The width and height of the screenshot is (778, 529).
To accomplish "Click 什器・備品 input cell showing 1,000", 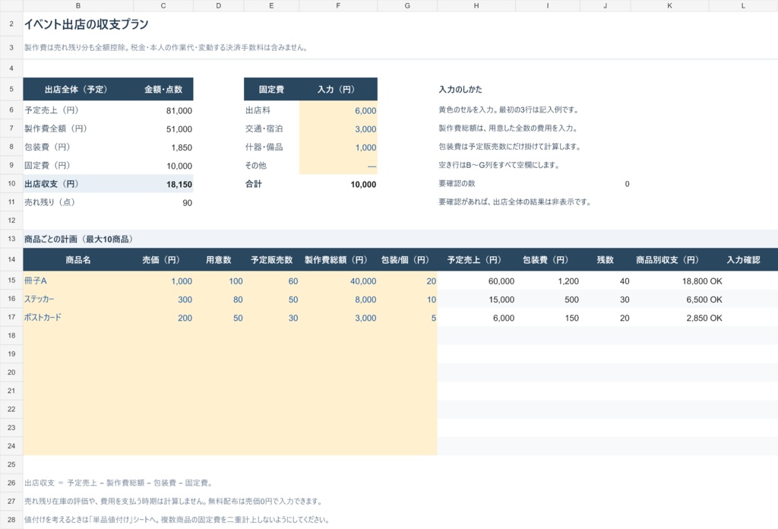I will coord(338,147).
